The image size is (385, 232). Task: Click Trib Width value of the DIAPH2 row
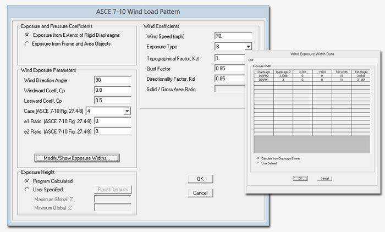pyautogui.click(x=342, y=76)
